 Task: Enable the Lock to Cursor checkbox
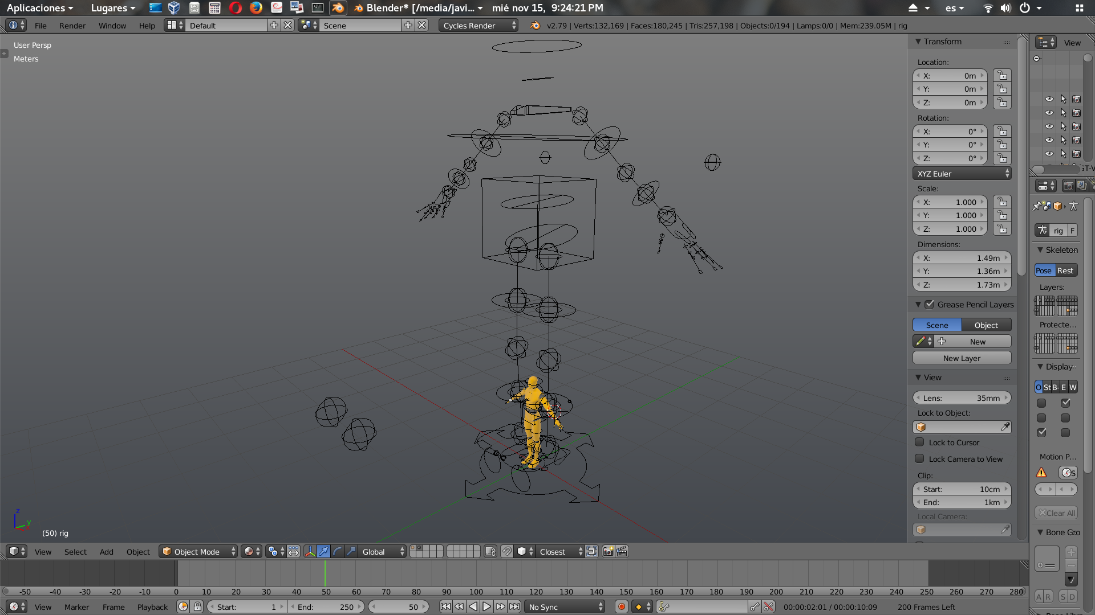click(919, 442)
